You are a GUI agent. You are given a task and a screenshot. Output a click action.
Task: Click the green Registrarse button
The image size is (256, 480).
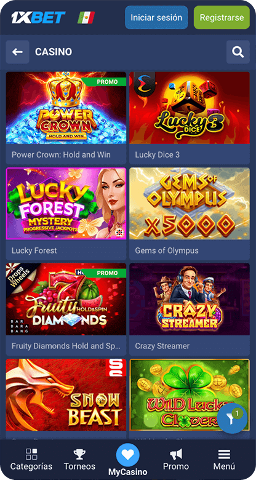tap(222, 17)
